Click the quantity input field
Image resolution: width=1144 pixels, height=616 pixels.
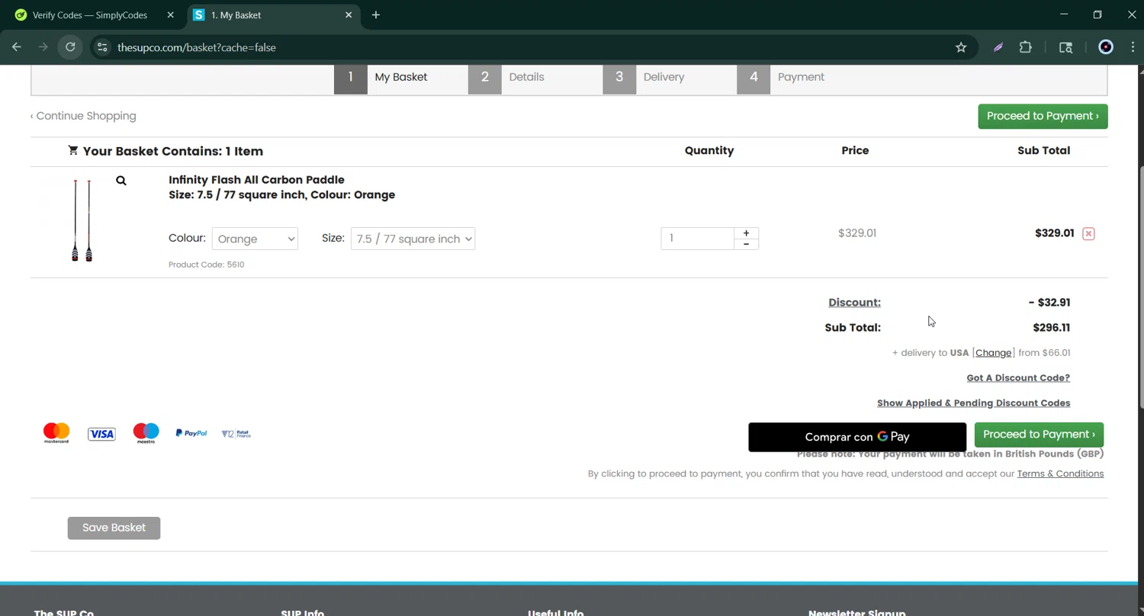pyautogui.click(x=697, y=238)
